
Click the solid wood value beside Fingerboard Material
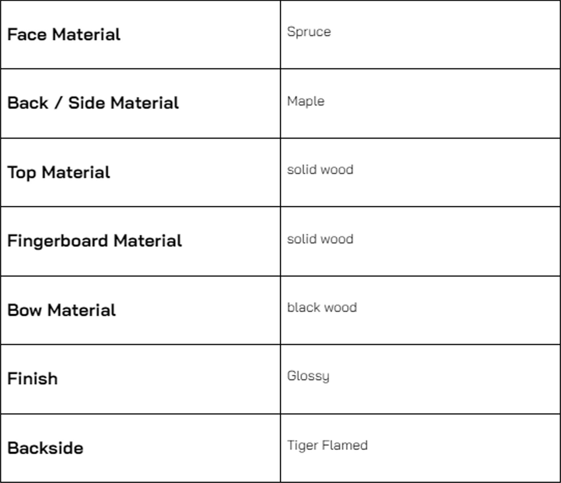320,239
